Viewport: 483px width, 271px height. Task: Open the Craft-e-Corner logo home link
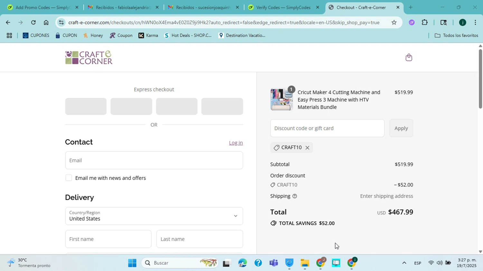coord(89,58)
